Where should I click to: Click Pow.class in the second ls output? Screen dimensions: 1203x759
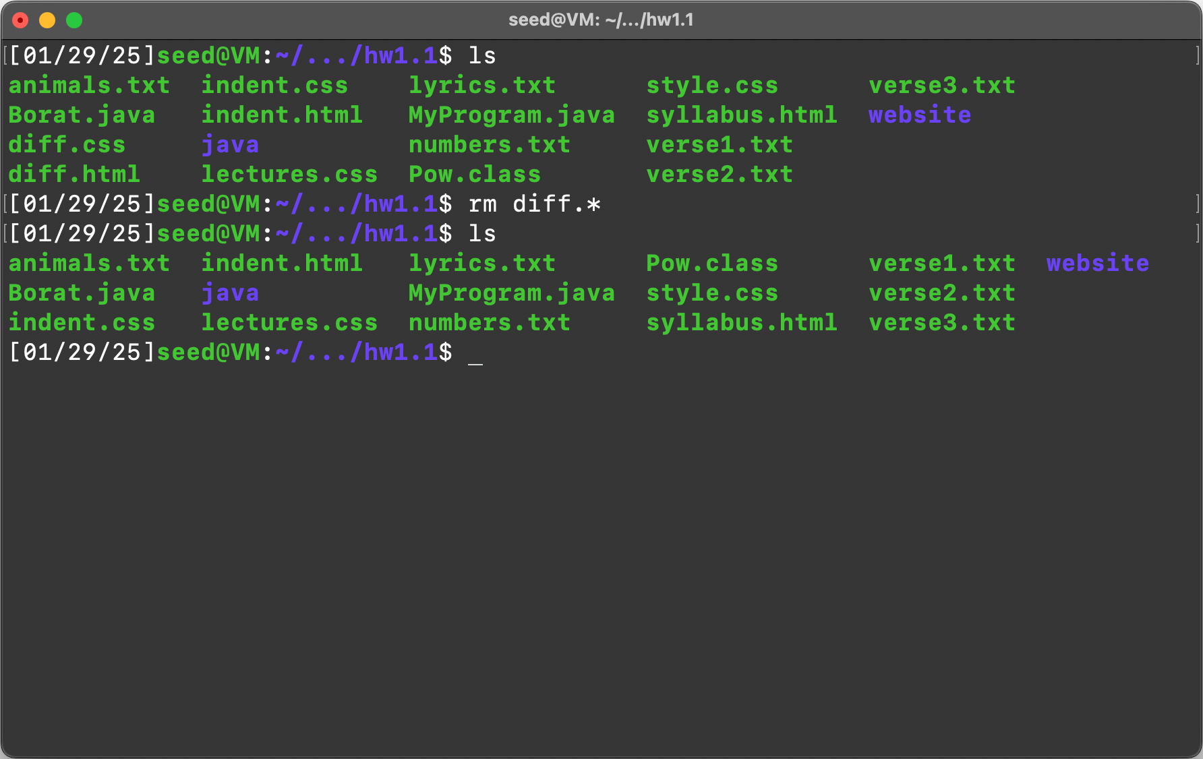711,264
